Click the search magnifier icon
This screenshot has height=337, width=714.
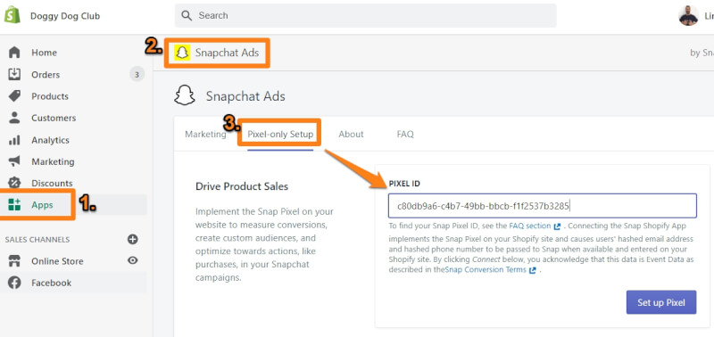coord(187,15)
